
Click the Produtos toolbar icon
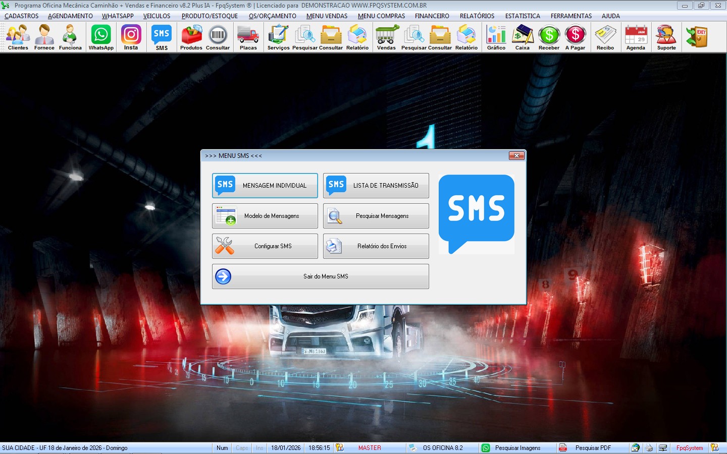click(x=191, y=38)
